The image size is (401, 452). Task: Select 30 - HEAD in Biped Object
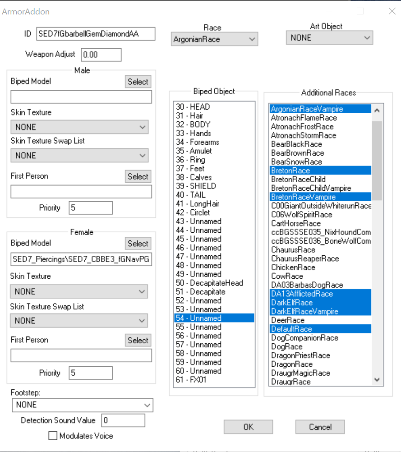214,107
